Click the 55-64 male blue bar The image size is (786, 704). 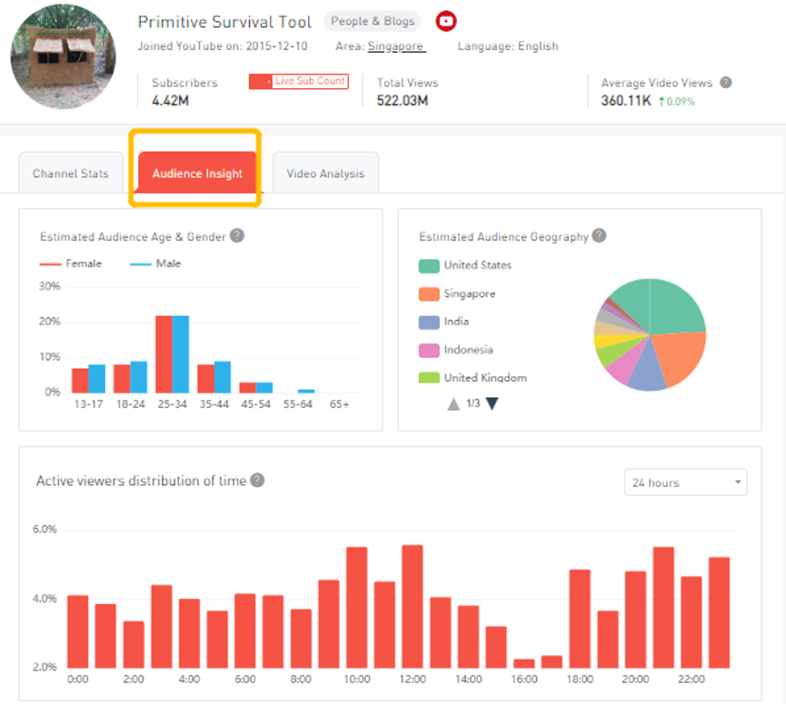point(306,391)
